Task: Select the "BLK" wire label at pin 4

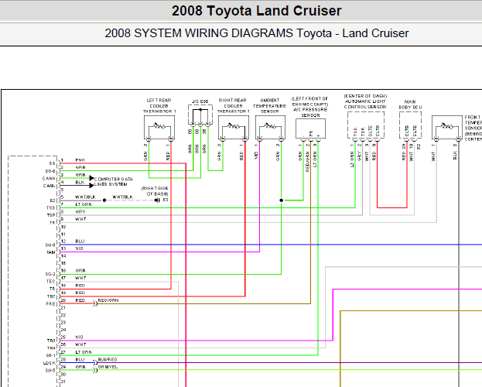Action: point(80,183)
